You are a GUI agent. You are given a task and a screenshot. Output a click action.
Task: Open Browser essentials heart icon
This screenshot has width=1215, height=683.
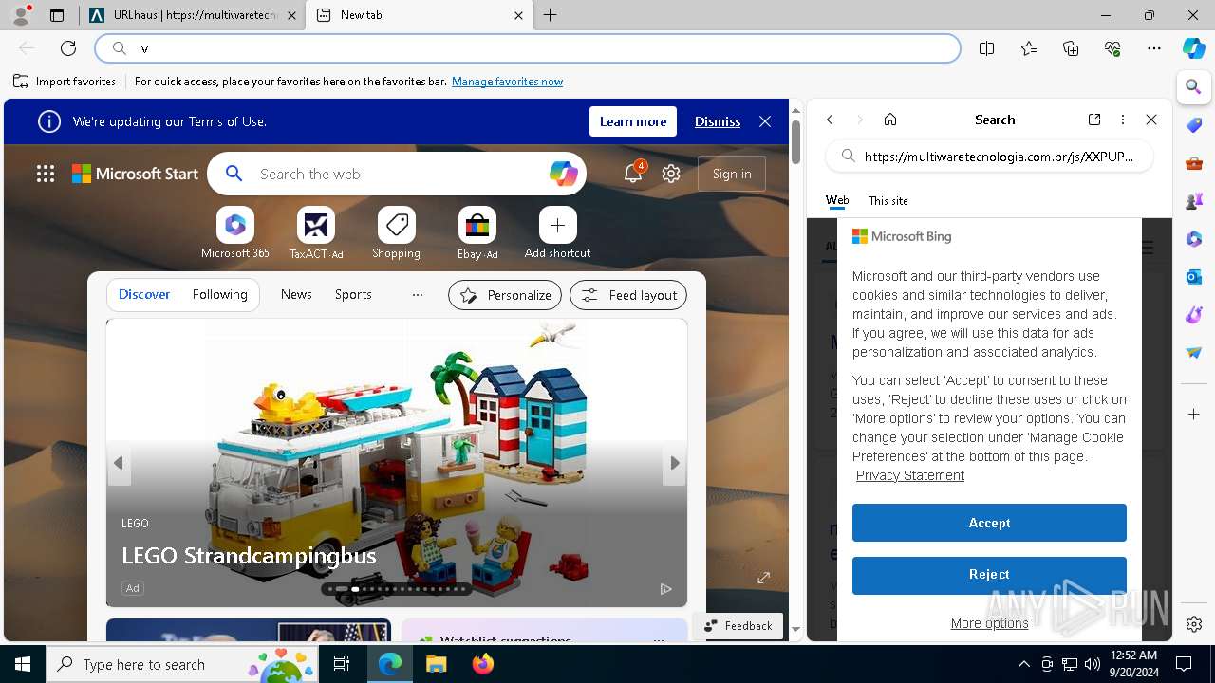click(x=1112, y=48)
